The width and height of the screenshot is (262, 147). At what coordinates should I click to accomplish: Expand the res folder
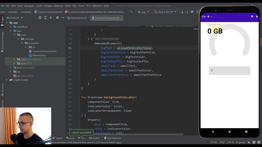pos(11,72)
